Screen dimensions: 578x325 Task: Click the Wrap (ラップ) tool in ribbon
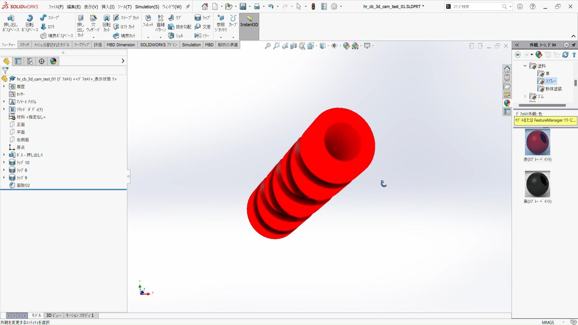point(202,18)
